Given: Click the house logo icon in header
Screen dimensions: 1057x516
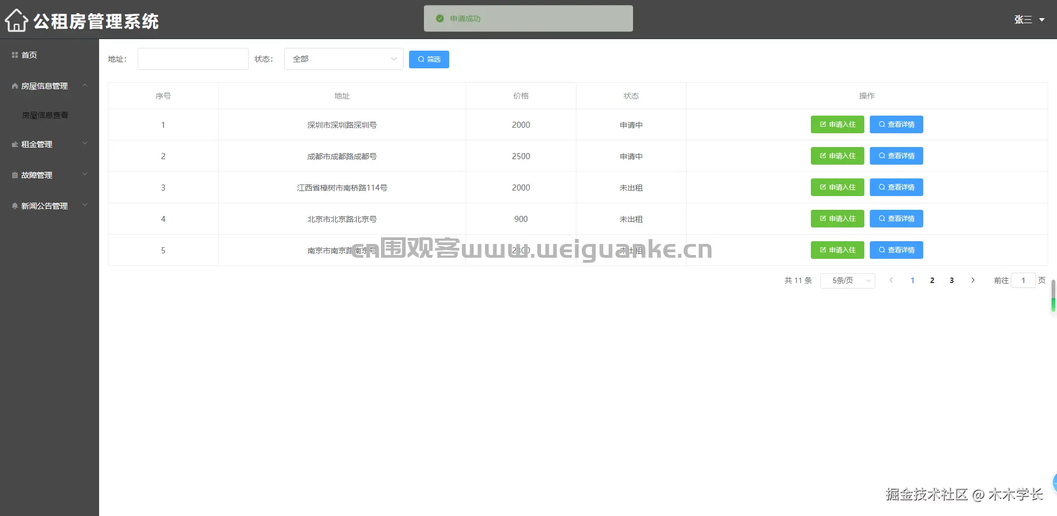Looking at the screenshot, I should [x=17, y=21].
